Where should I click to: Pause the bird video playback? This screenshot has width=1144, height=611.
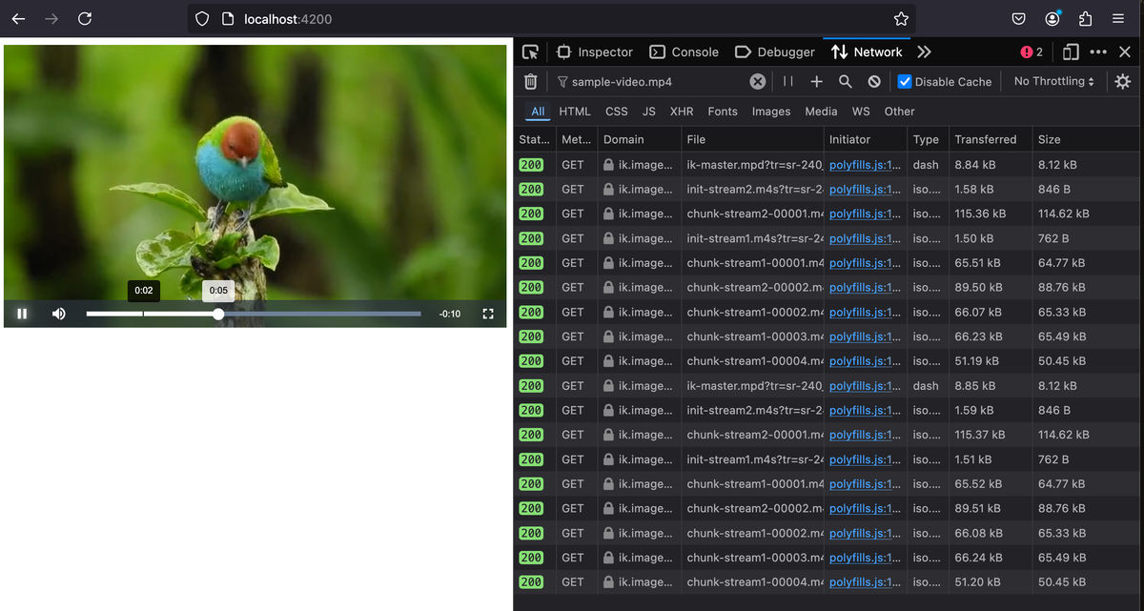22,313
